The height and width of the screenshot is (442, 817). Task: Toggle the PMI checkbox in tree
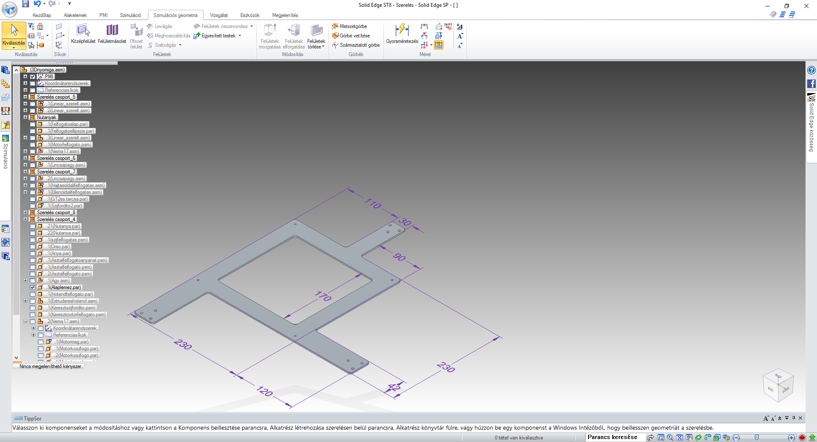point(33,76)
